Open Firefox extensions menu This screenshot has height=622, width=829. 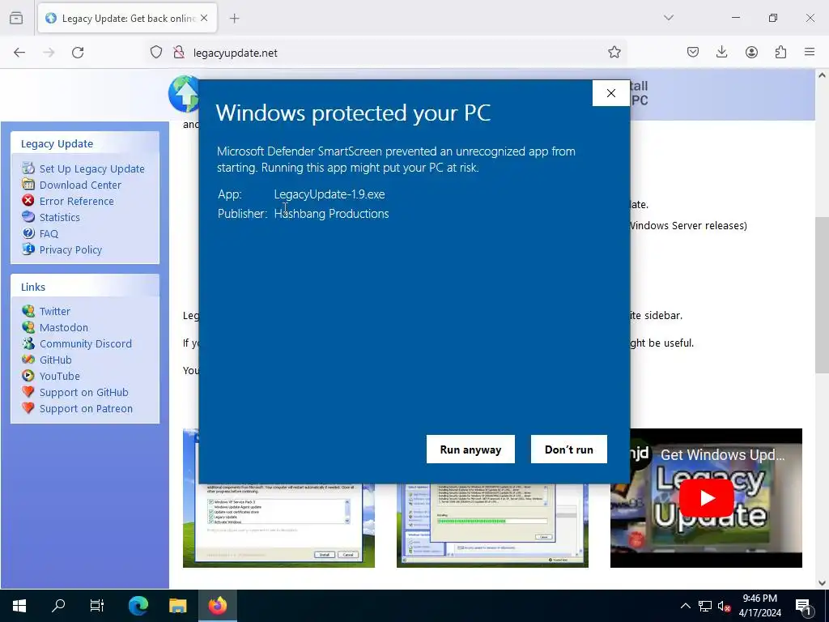pos(780,52)
